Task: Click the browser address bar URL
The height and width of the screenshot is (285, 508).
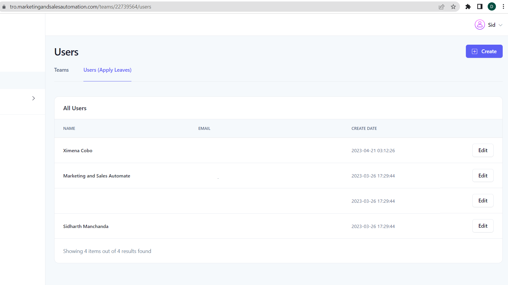Action: pyautogui.click(x=80, y=7)
